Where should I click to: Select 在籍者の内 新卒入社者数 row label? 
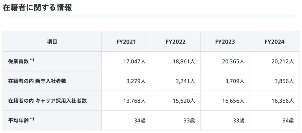(x=37, y=81)
